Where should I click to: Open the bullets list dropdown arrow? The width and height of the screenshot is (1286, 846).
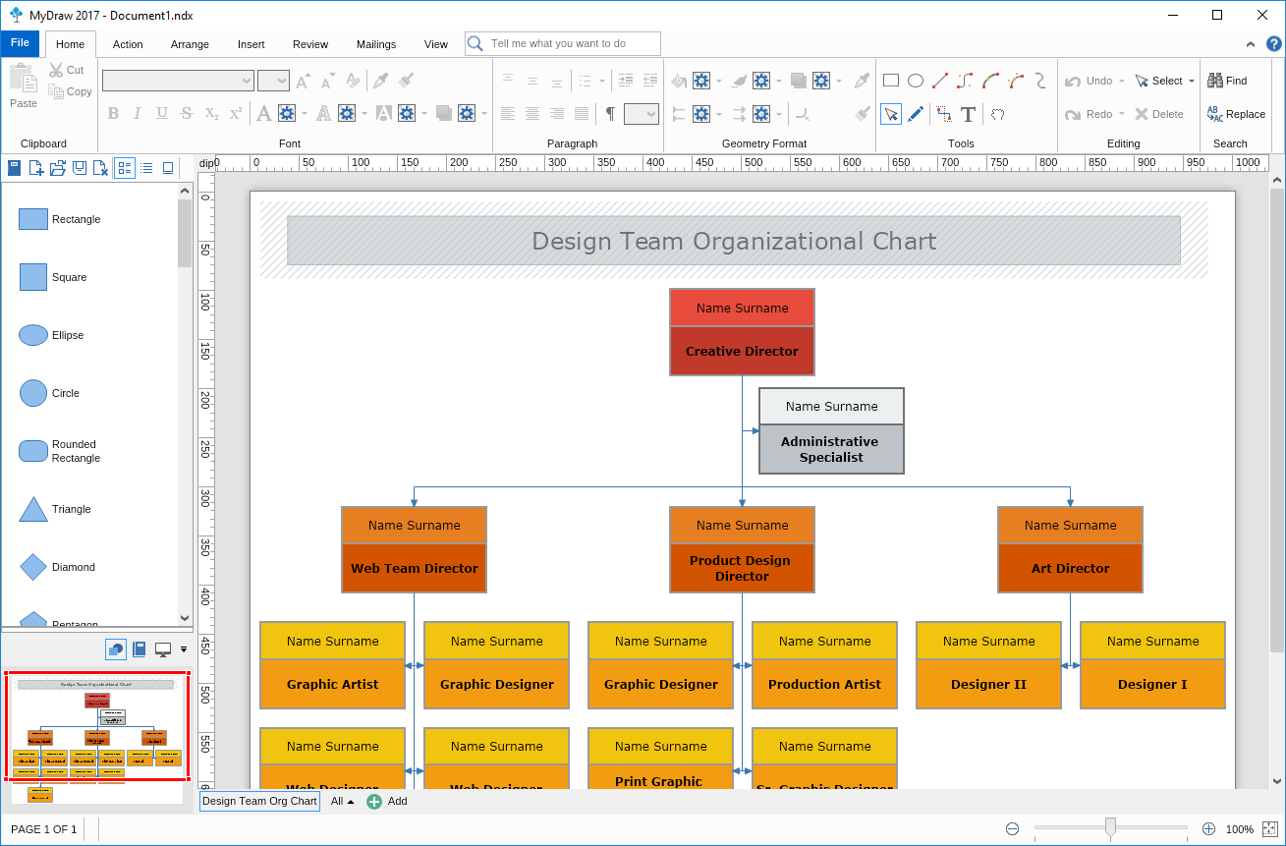coord(600,81)
